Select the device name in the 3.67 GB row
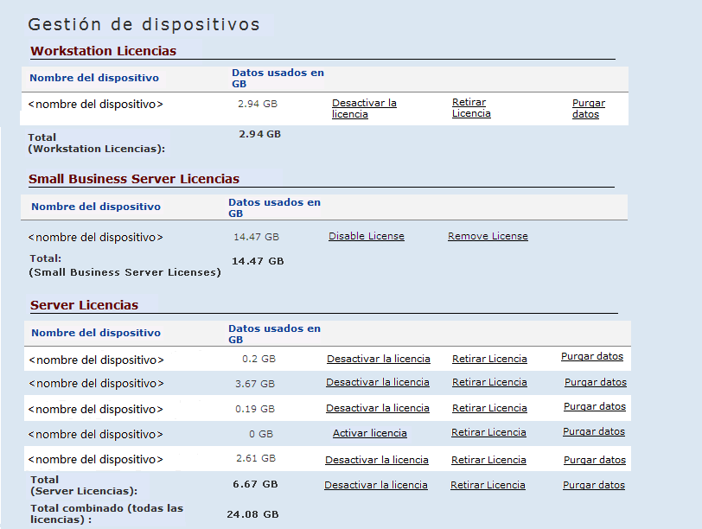This screenshot has width=702, height=529. [x=96, y=384]
